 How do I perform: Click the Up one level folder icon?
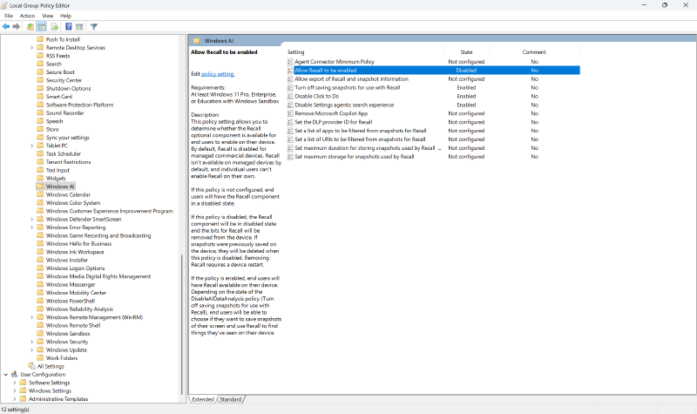tap(30, 27)
